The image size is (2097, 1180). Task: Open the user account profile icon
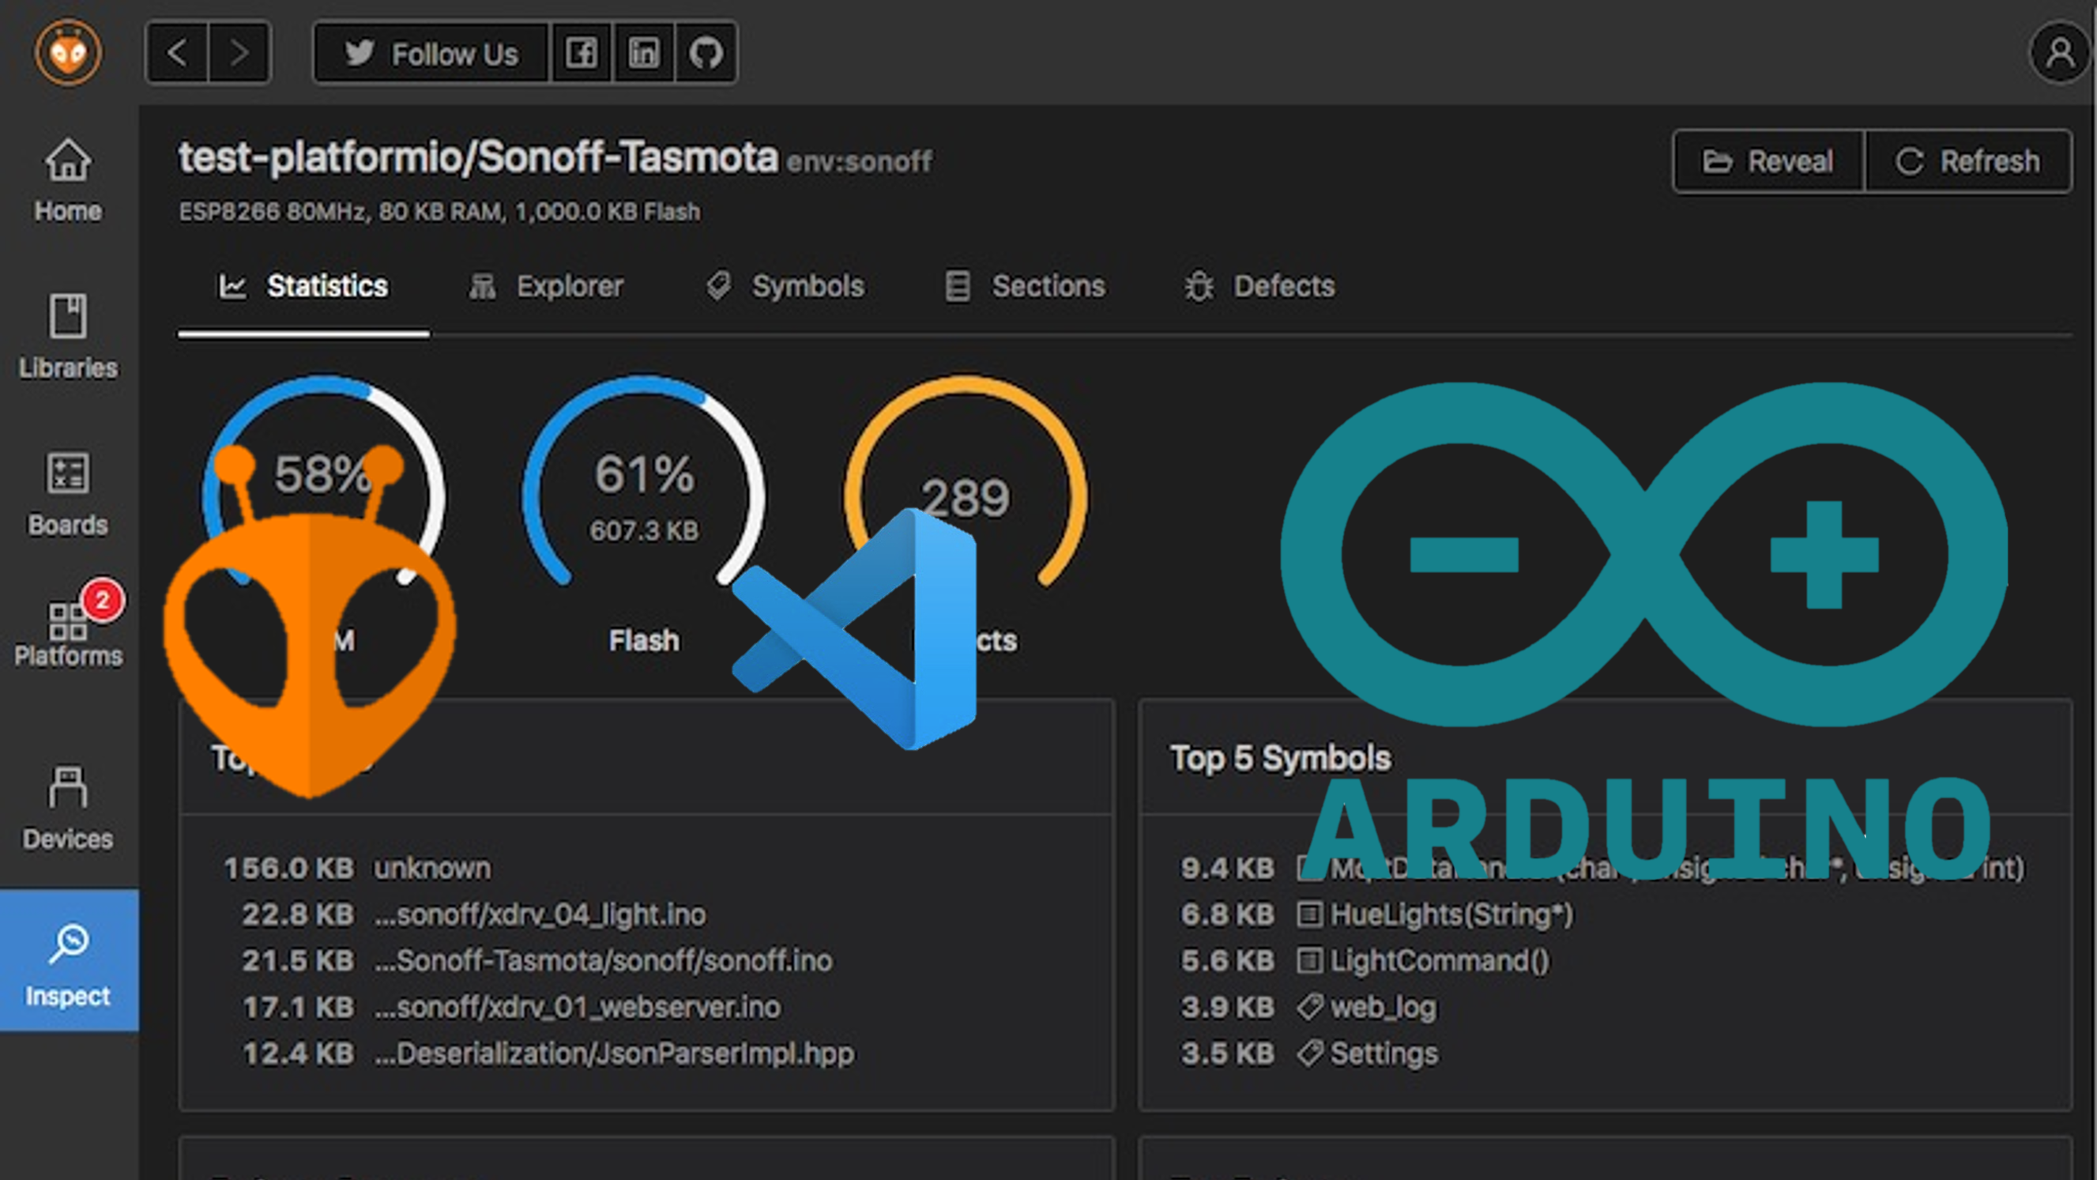2061,54
